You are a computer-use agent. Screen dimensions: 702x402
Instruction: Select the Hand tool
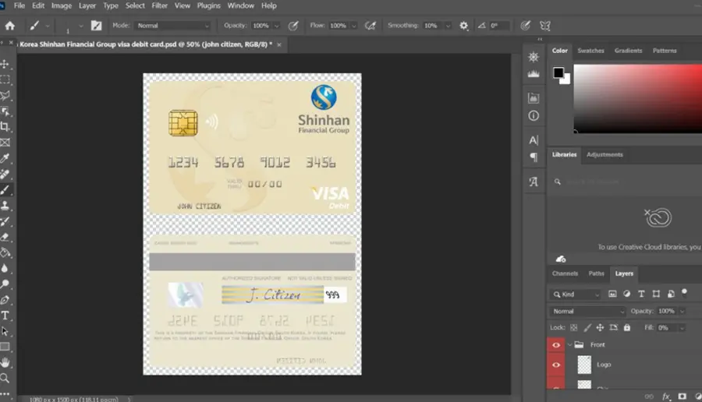click(x=5, y=362)
